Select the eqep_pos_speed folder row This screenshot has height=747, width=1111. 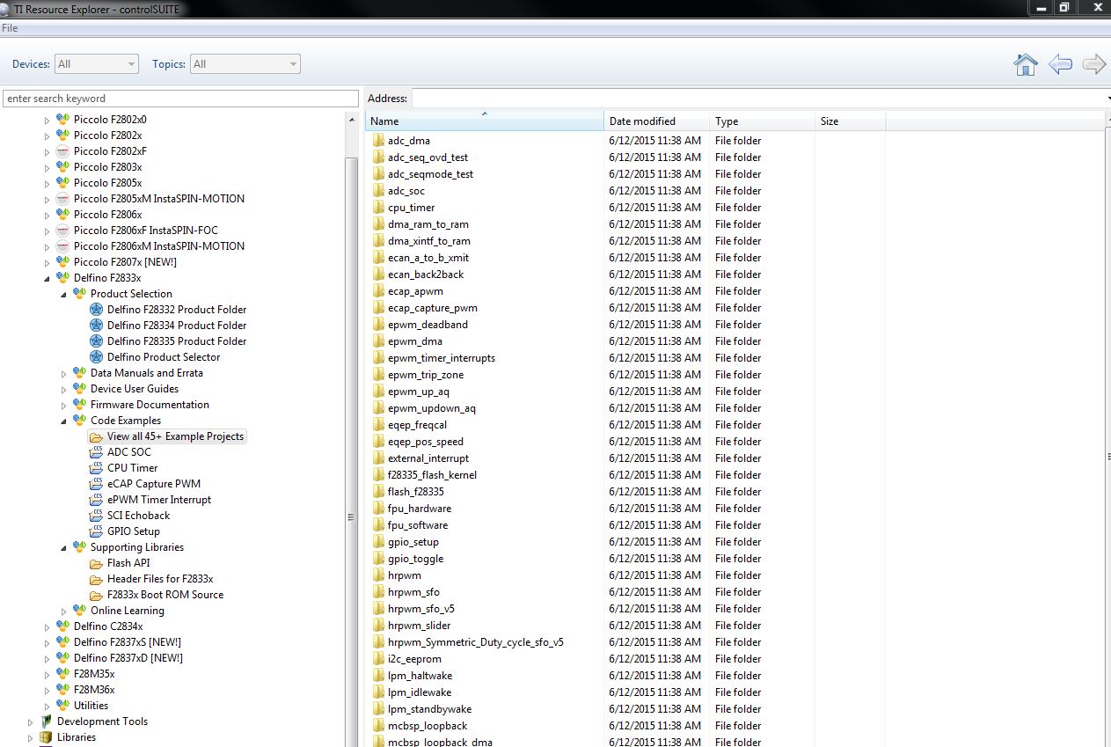point(426,442)
